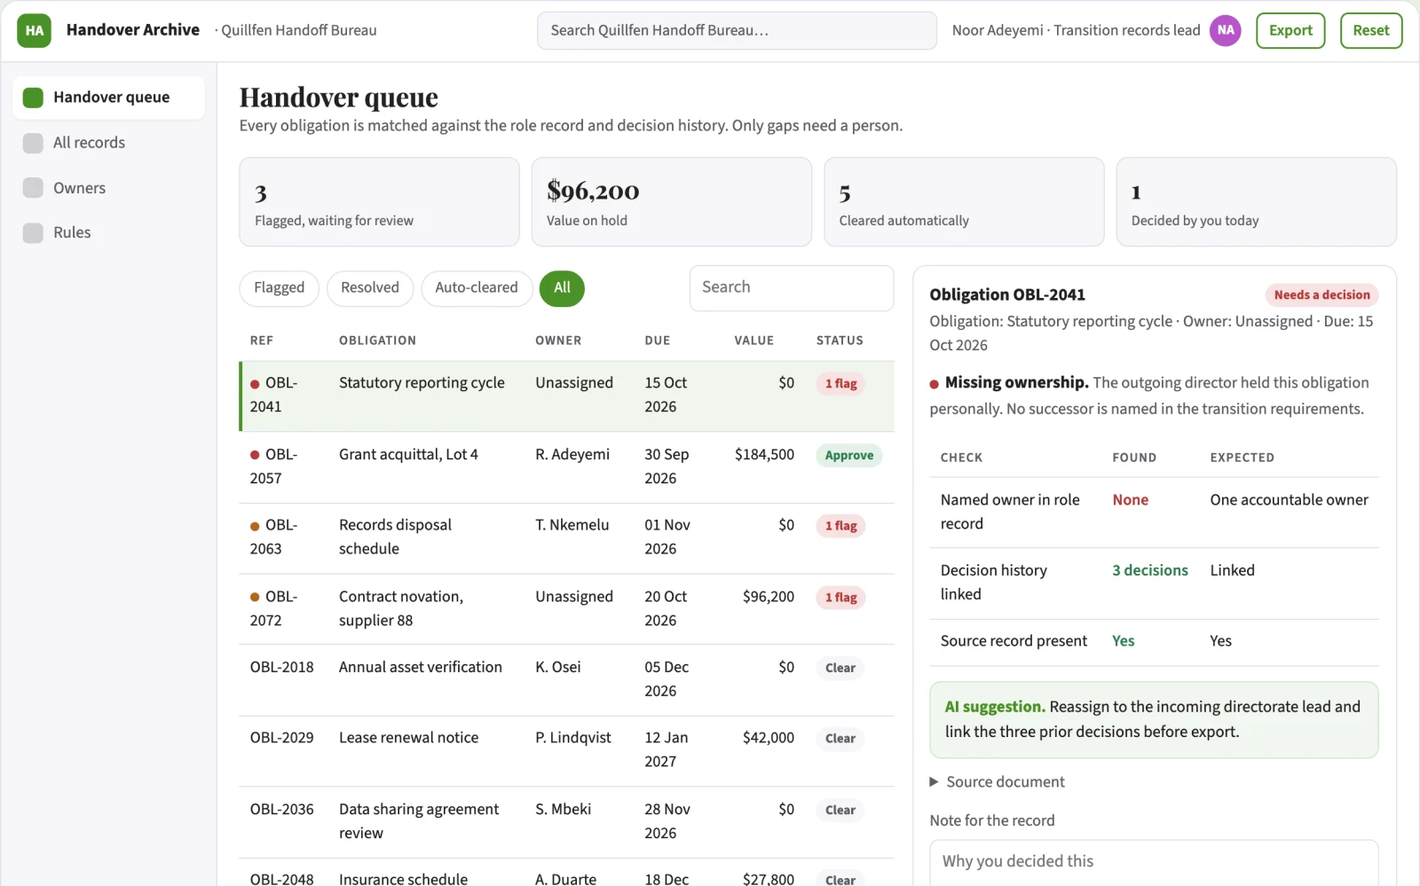The height and width of the screenshot is (886, 1420).
Task: Click the Cleared automatically card
Action: 964,202
